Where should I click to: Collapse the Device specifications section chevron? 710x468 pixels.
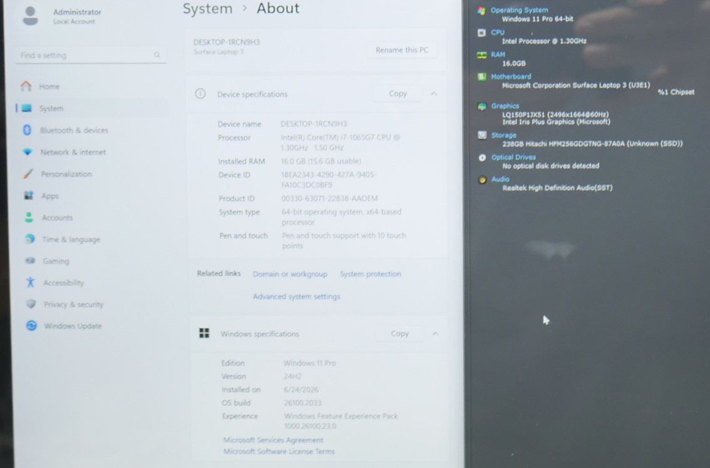click(x=434, y=94)
